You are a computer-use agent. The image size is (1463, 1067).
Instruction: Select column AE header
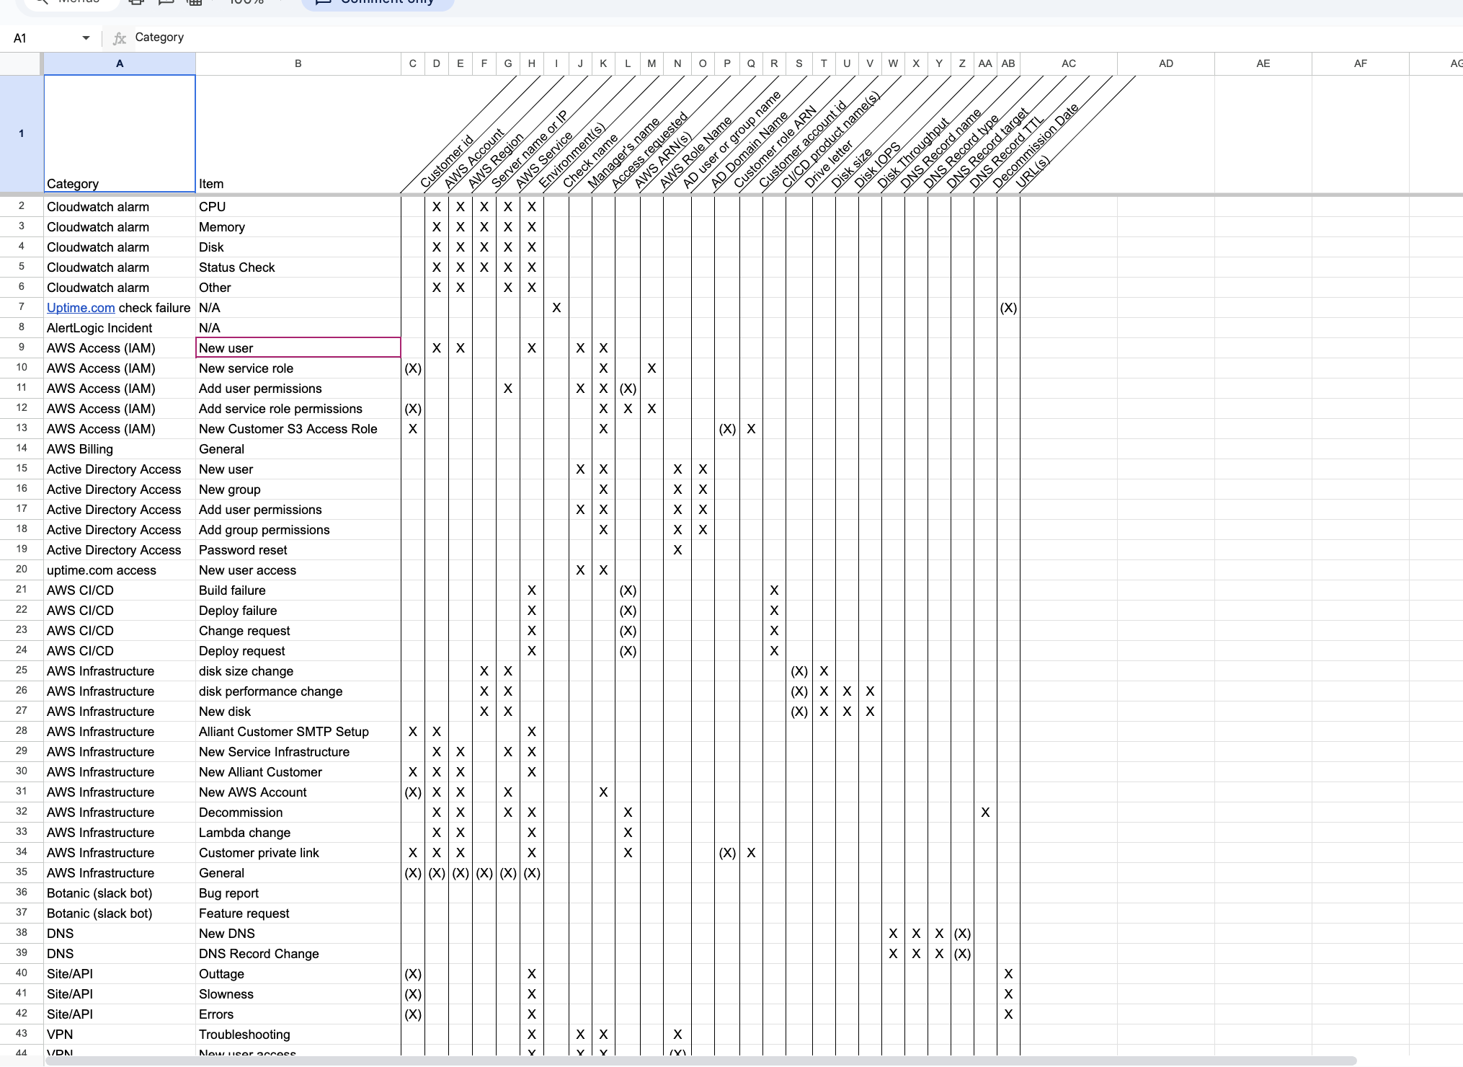click(1263, 63)
